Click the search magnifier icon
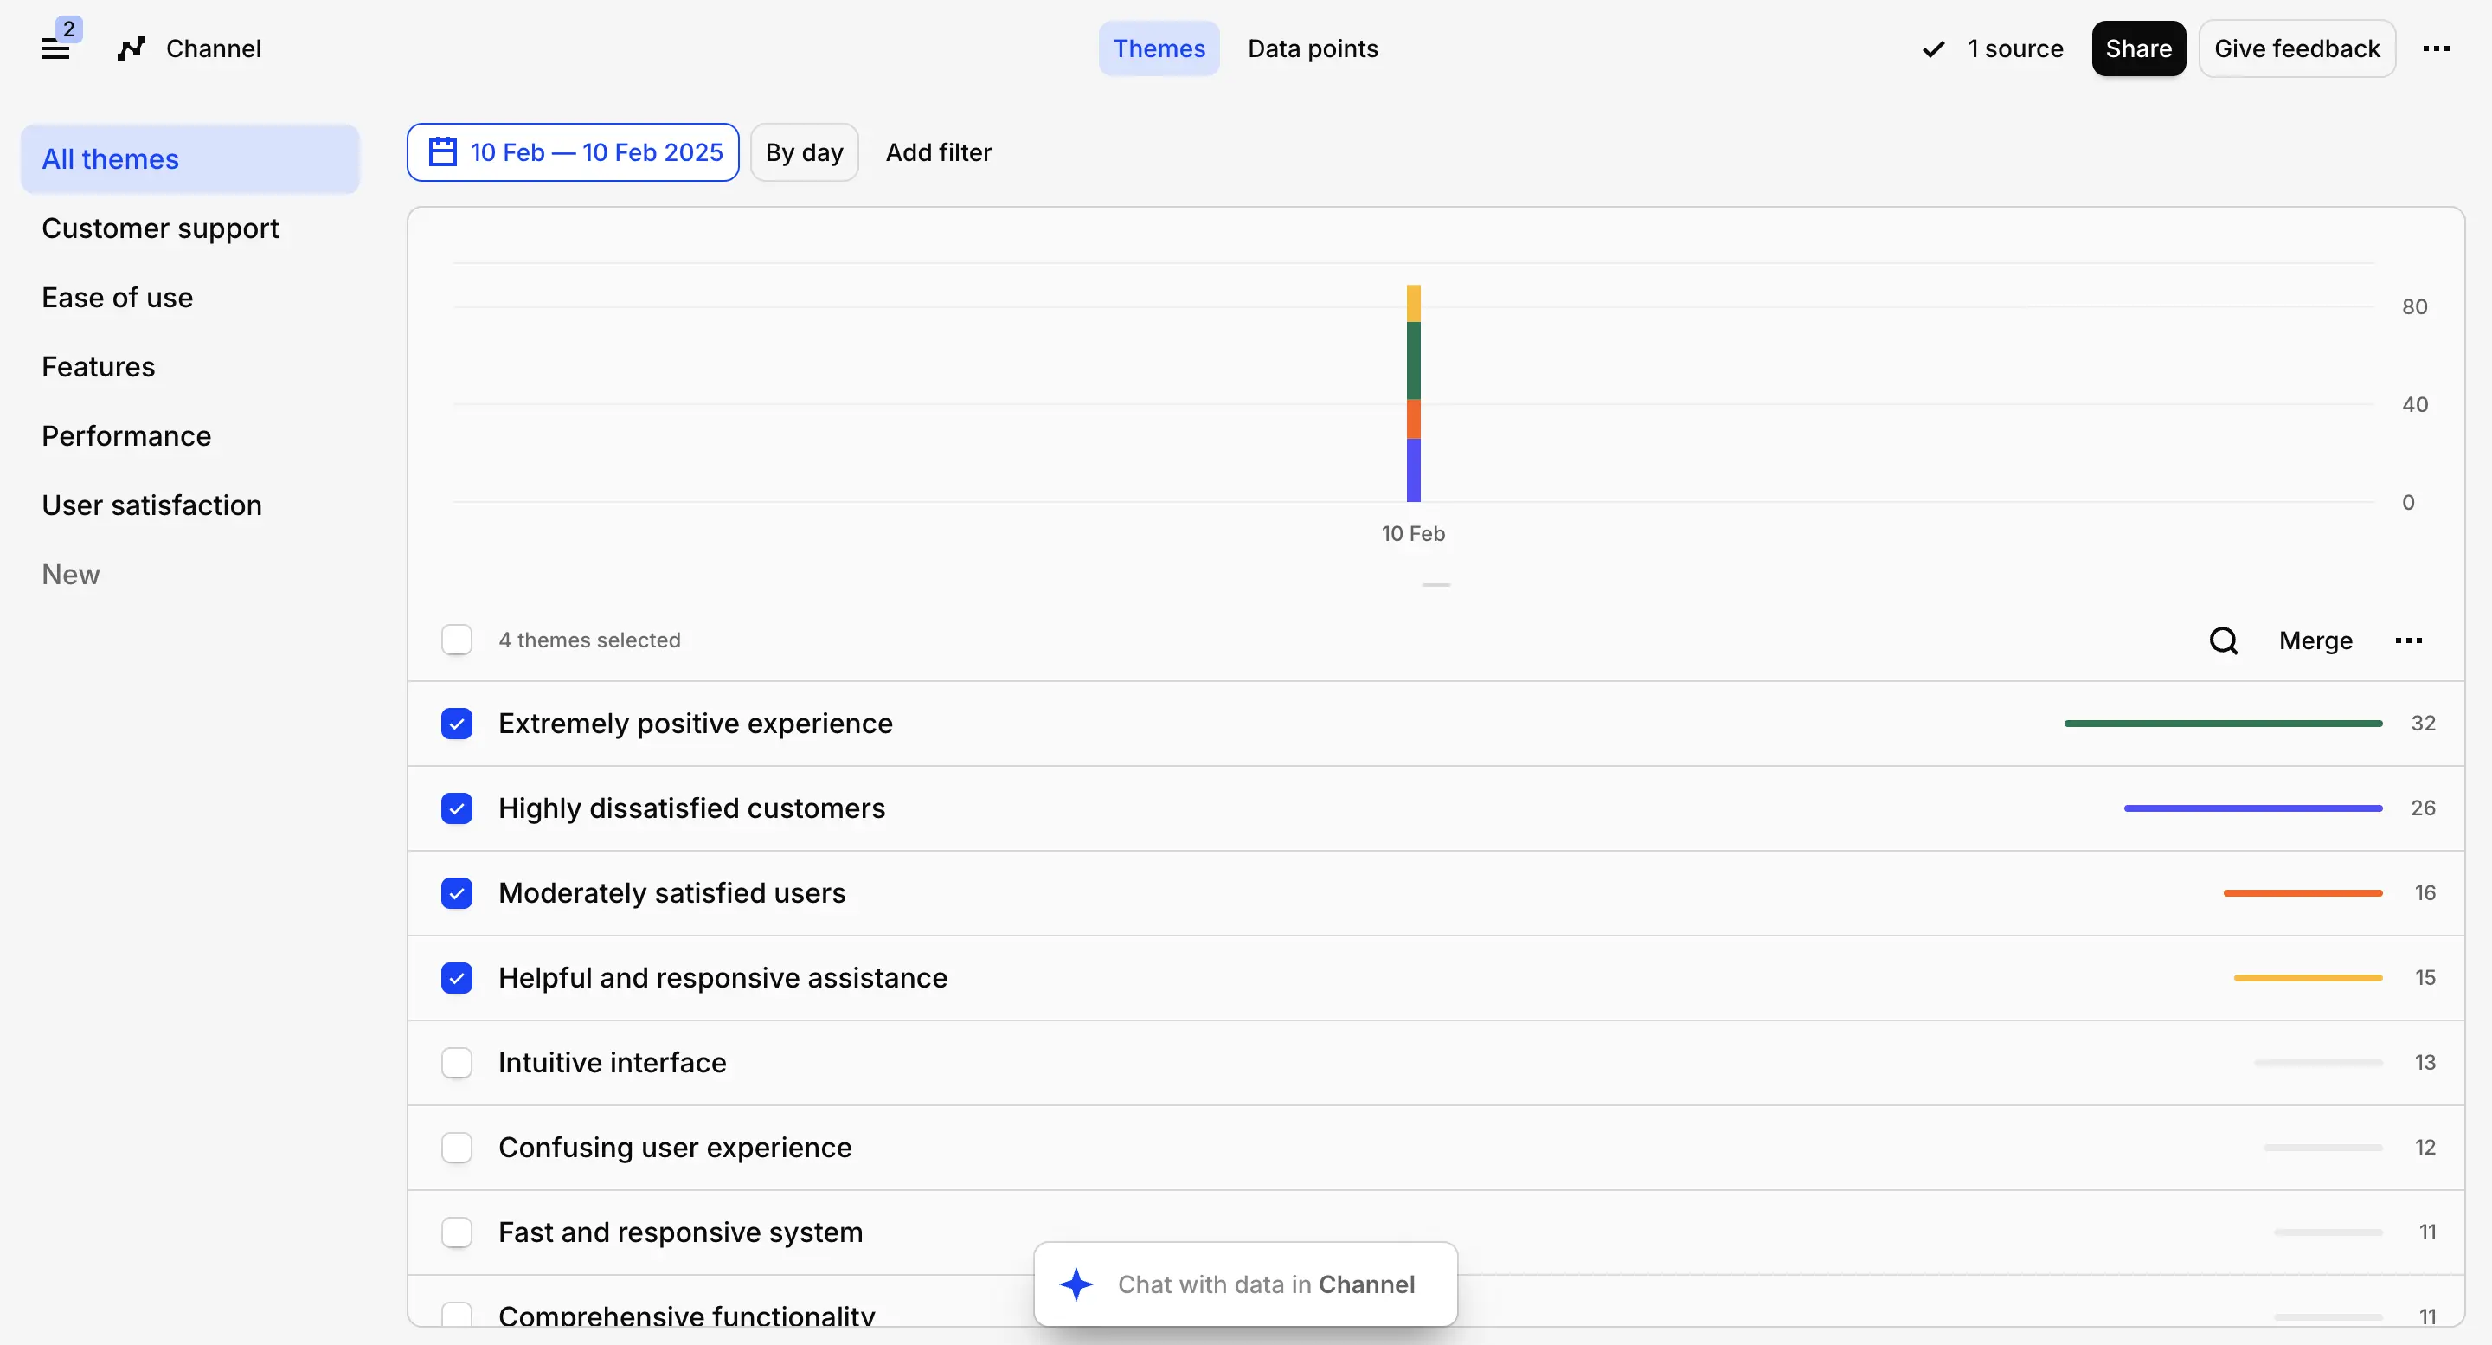The width and height of the screenshot is (2492, 1345). 2223,640
